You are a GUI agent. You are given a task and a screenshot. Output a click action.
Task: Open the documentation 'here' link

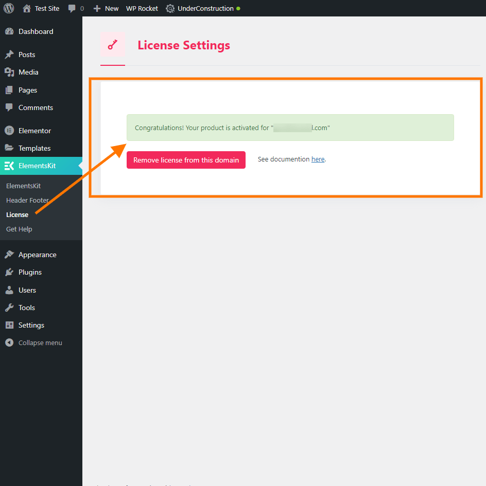pyautogui.click(x=318, y=159)
